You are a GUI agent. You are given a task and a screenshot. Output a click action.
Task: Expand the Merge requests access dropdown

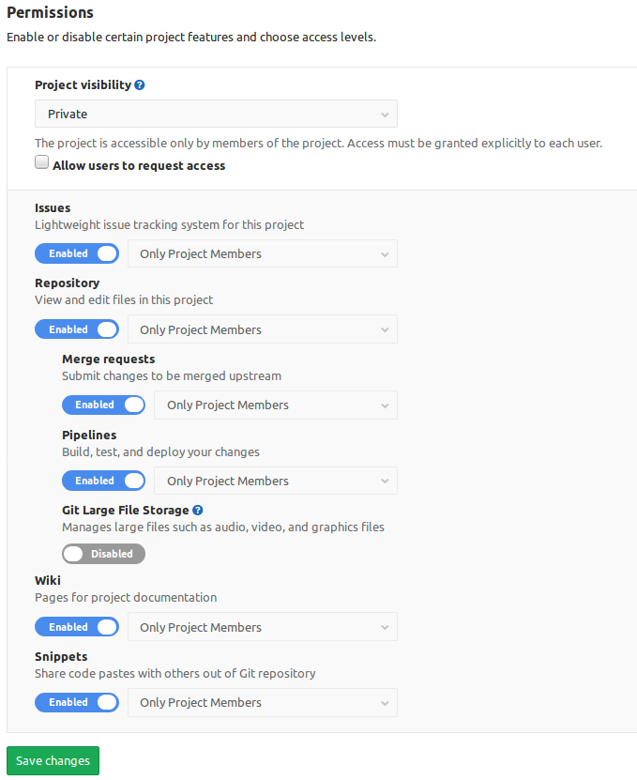pos(275,405)
